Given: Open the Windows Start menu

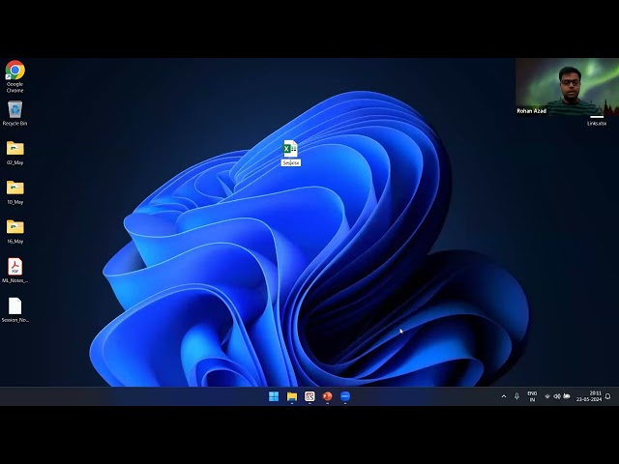Looking at the screenshot, I should click(x=274, y=396).
